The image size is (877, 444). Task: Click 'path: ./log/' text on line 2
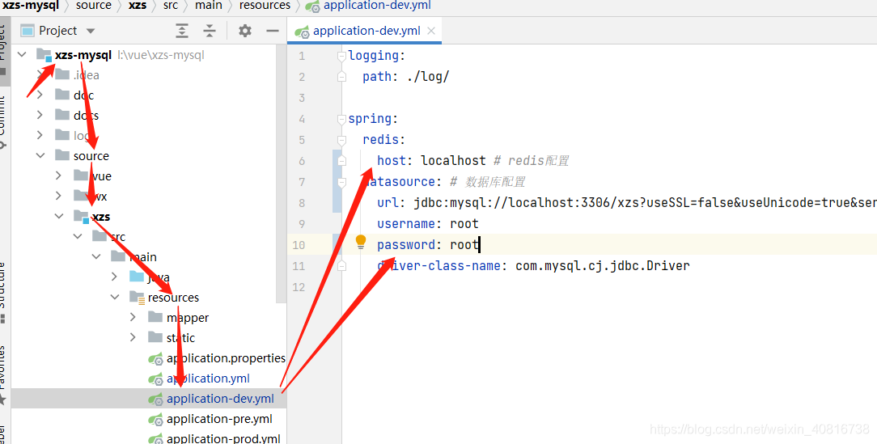point(405,77)
